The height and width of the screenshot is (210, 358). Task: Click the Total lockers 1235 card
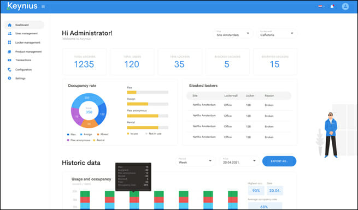coord(85,62)
